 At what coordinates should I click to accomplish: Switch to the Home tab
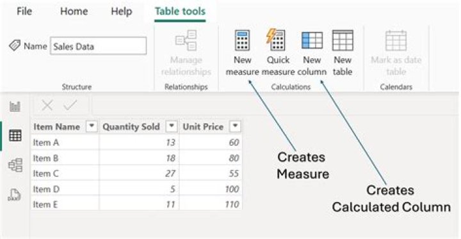tap(74, 11)
